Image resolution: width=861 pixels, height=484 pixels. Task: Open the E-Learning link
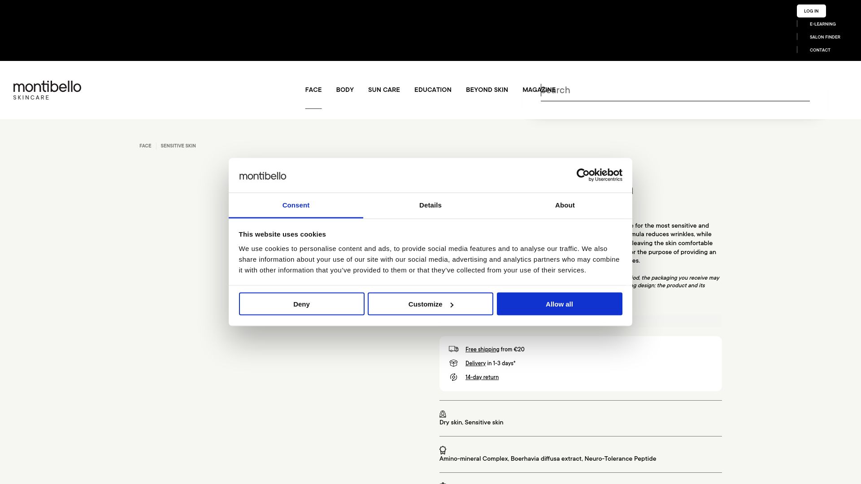point(822,24)
